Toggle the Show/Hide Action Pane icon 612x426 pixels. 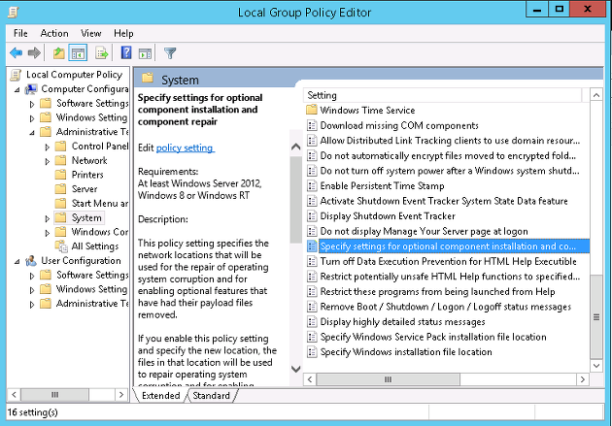[145, 53]
